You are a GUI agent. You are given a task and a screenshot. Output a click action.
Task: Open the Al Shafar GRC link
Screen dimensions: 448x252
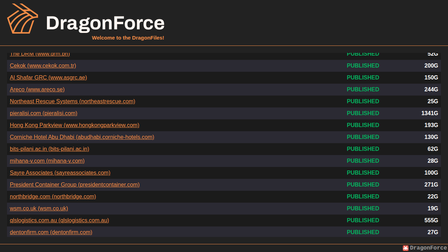(48, 78)
